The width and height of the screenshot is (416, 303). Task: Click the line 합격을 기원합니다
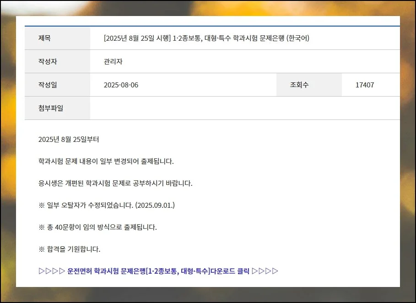70,249
